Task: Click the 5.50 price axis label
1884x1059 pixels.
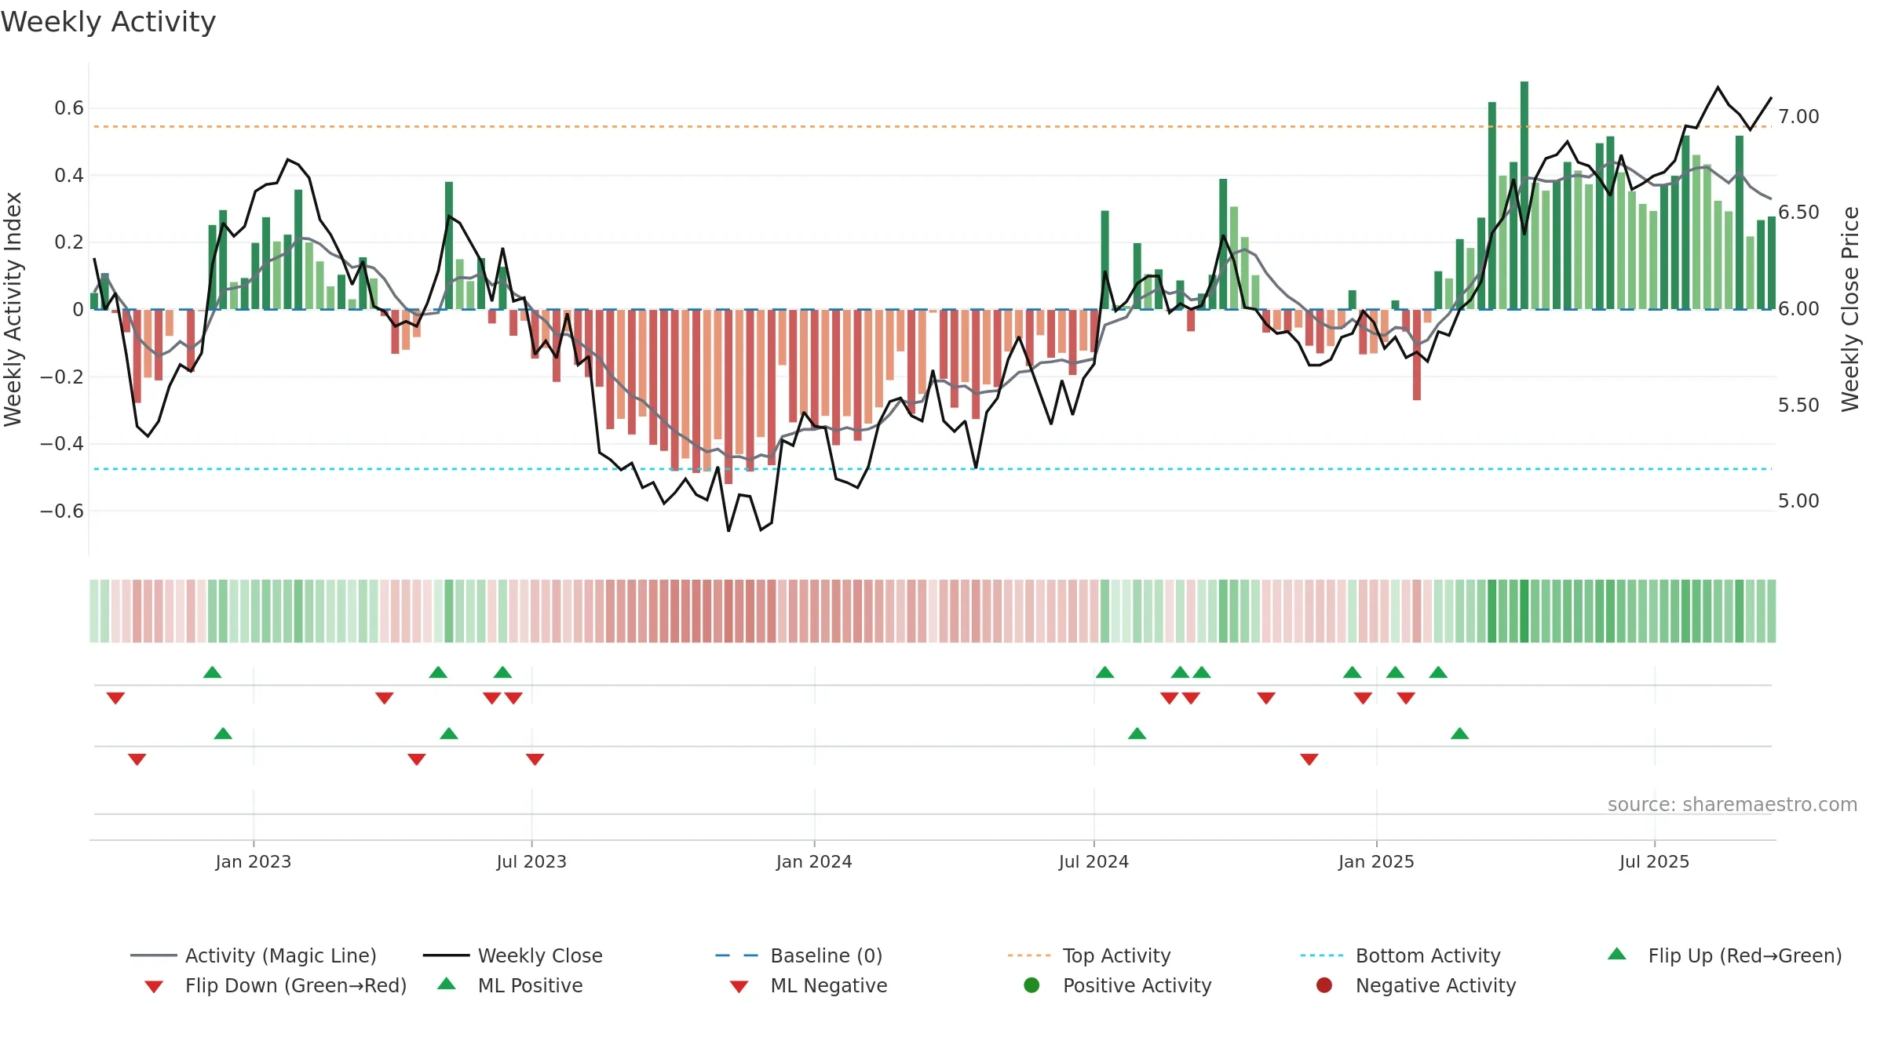Action: [1798, 405]
